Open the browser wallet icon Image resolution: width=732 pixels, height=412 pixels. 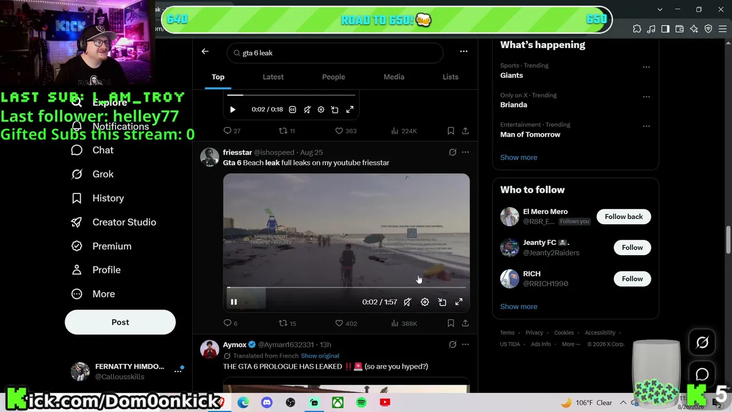pos(680,29)
